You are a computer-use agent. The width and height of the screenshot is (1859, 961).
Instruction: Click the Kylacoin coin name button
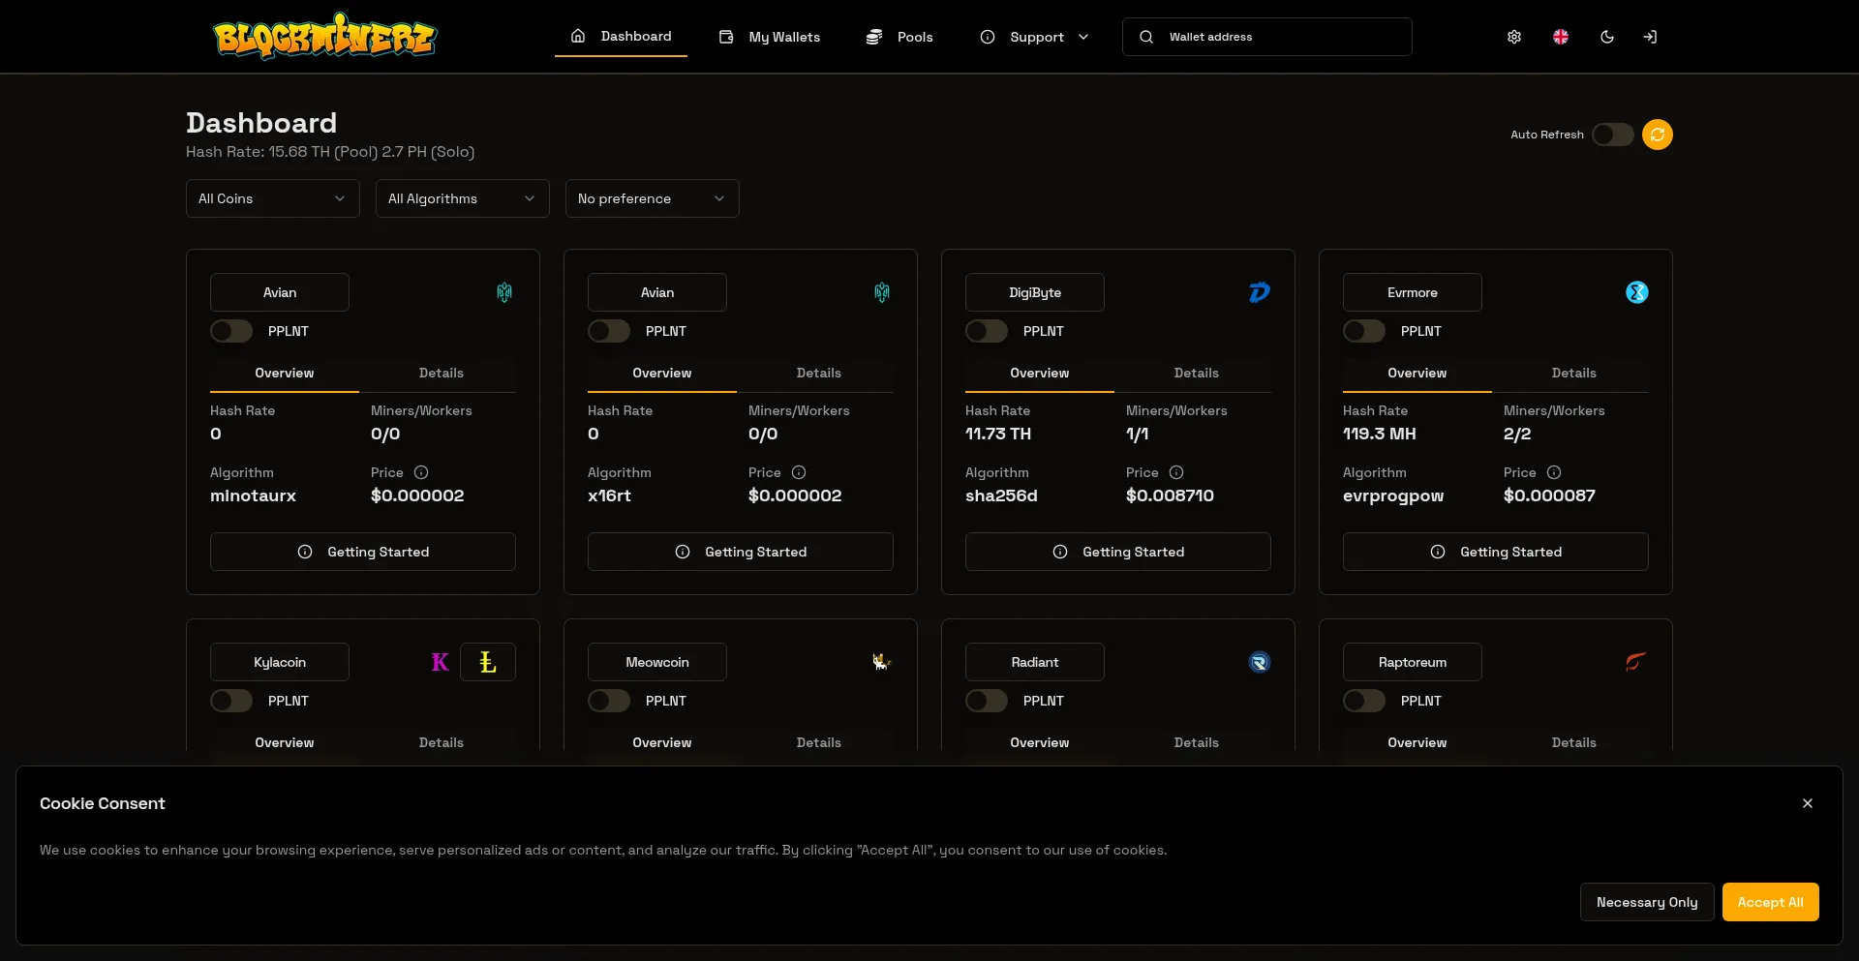[280, 662]
